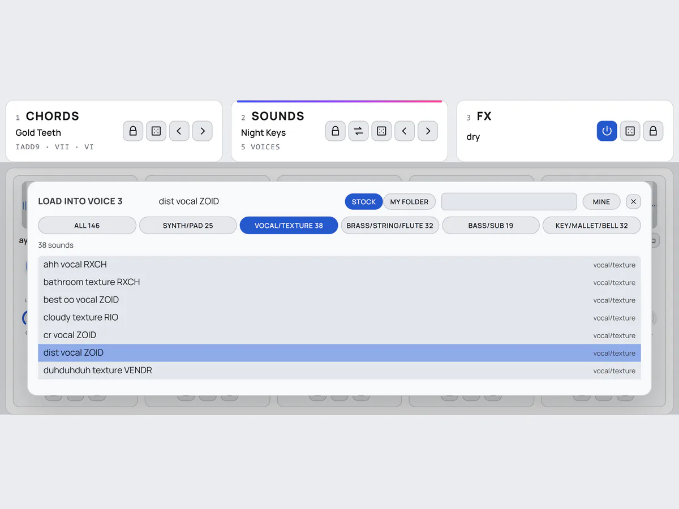Click the Gold Teeth chord preset name
This screenshot has width=679, height=509.
pyautogui.click(x=38, y=133)
